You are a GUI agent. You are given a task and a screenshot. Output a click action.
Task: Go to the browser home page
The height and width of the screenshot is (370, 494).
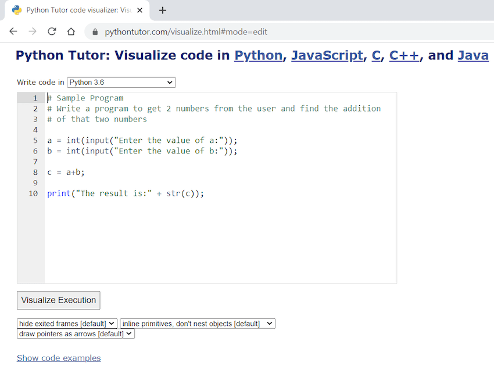71,31
